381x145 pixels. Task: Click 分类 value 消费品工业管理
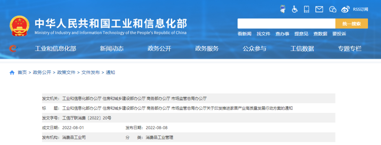(159, 138)
